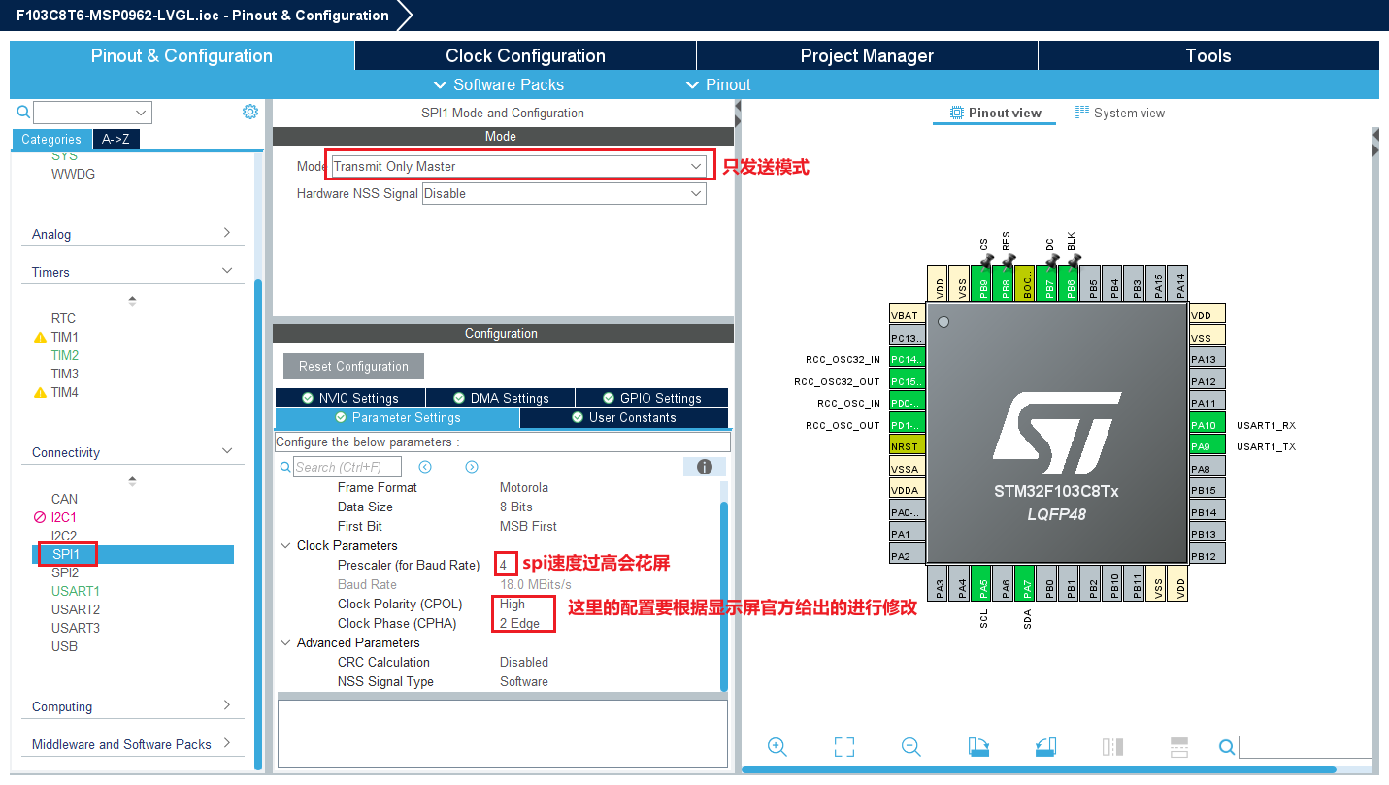The width and height of the screenshot is (1389, 785).
Task: Click pin PA10 on the chip
Action: click(x=1207, y=425)
